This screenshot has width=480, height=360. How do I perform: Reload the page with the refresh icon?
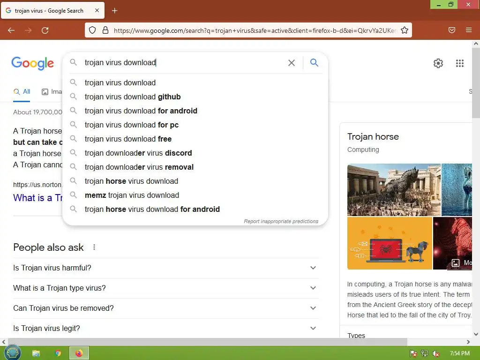(x=45, y=30)
